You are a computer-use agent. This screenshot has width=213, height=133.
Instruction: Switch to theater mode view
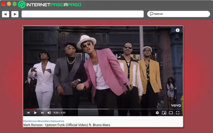coord(171,113)
